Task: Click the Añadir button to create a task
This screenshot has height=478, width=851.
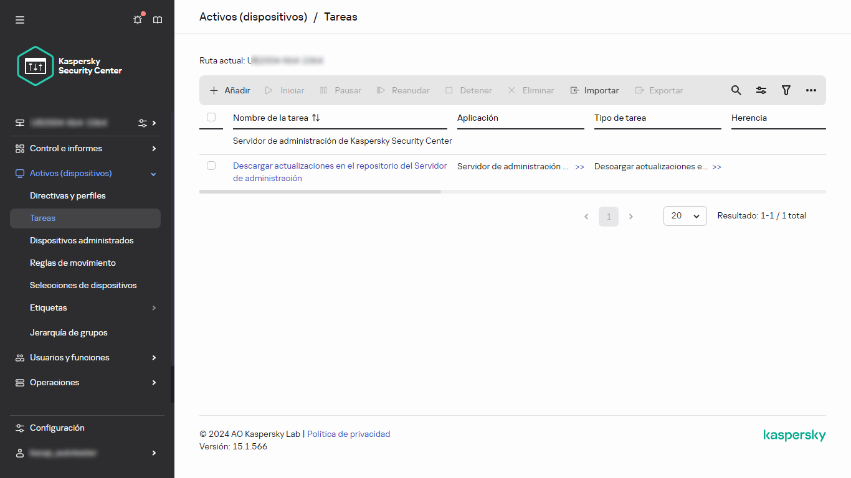Action: pos(229,90)
